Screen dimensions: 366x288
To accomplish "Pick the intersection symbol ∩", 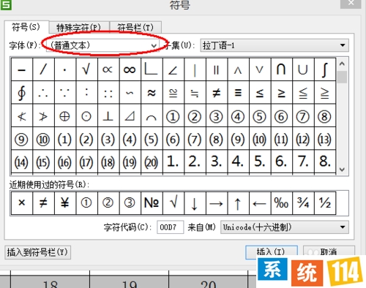I will (x=281, y=69).
